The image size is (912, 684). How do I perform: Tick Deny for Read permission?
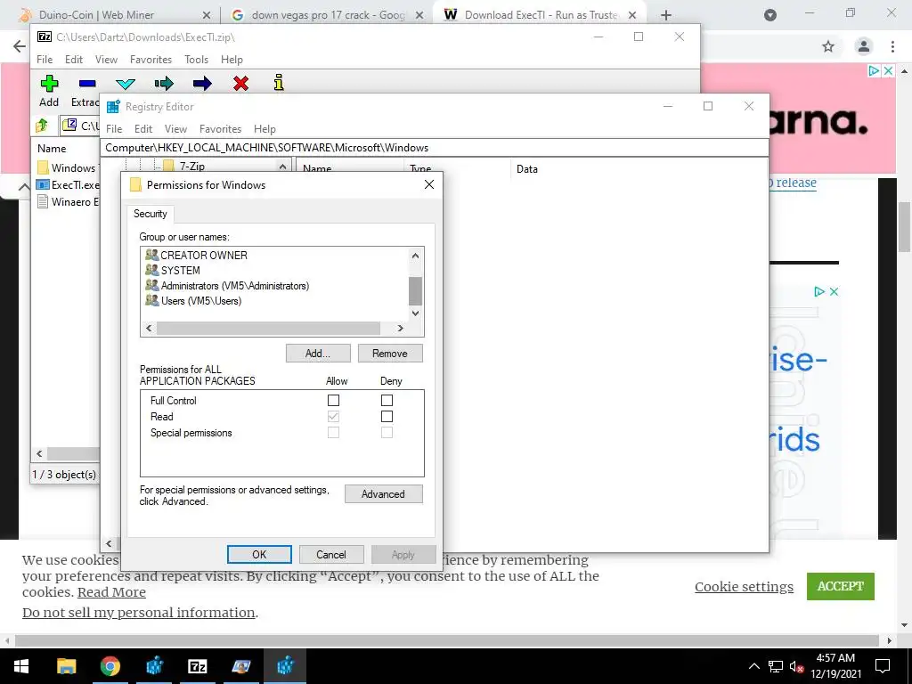(x=387, y=417)
